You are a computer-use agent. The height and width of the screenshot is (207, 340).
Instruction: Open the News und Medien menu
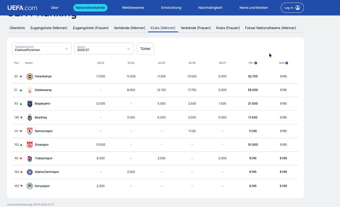pyautogui.click(x=254, y=8)
